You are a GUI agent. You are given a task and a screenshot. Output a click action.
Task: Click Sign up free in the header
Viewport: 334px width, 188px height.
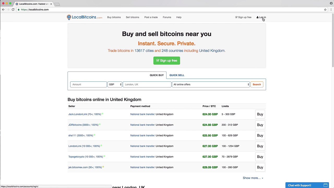click(x=243, y=17)
